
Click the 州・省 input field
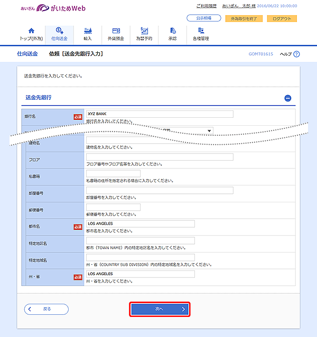140,274
